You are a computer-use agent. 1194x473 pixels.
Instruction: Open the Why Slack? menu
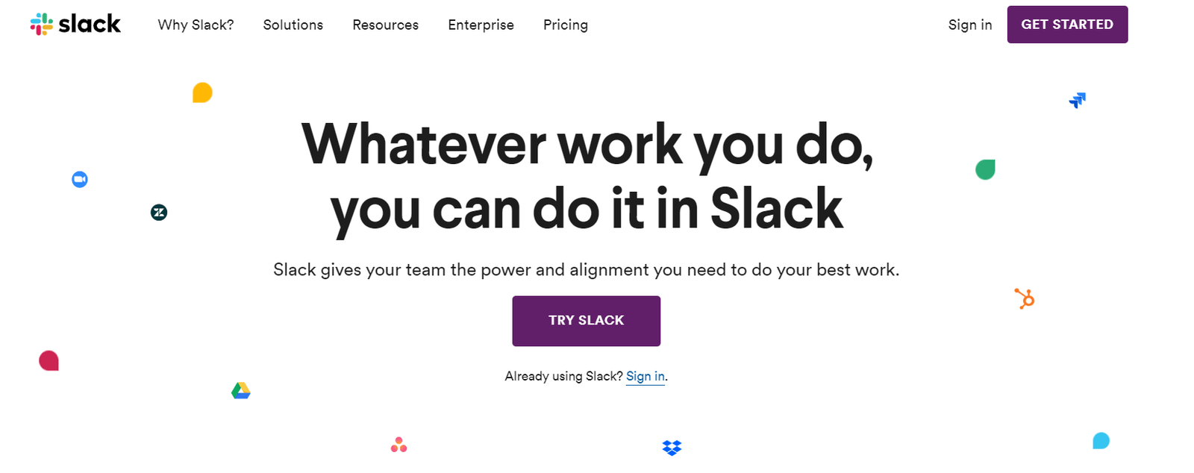coord(196,25)
